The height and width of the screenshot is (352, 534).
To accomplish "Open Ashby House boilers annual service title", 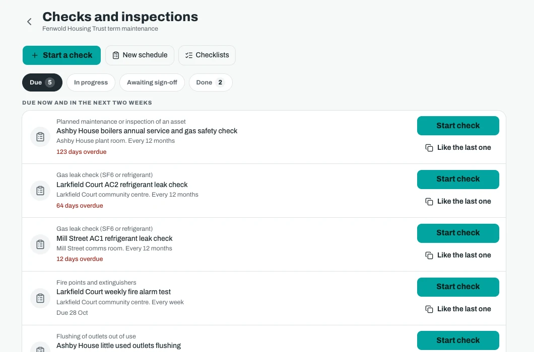I will pyautogui.click(x=147, y=131).
